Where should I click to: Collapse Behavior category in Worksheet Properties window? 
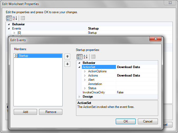coord(9,24)
